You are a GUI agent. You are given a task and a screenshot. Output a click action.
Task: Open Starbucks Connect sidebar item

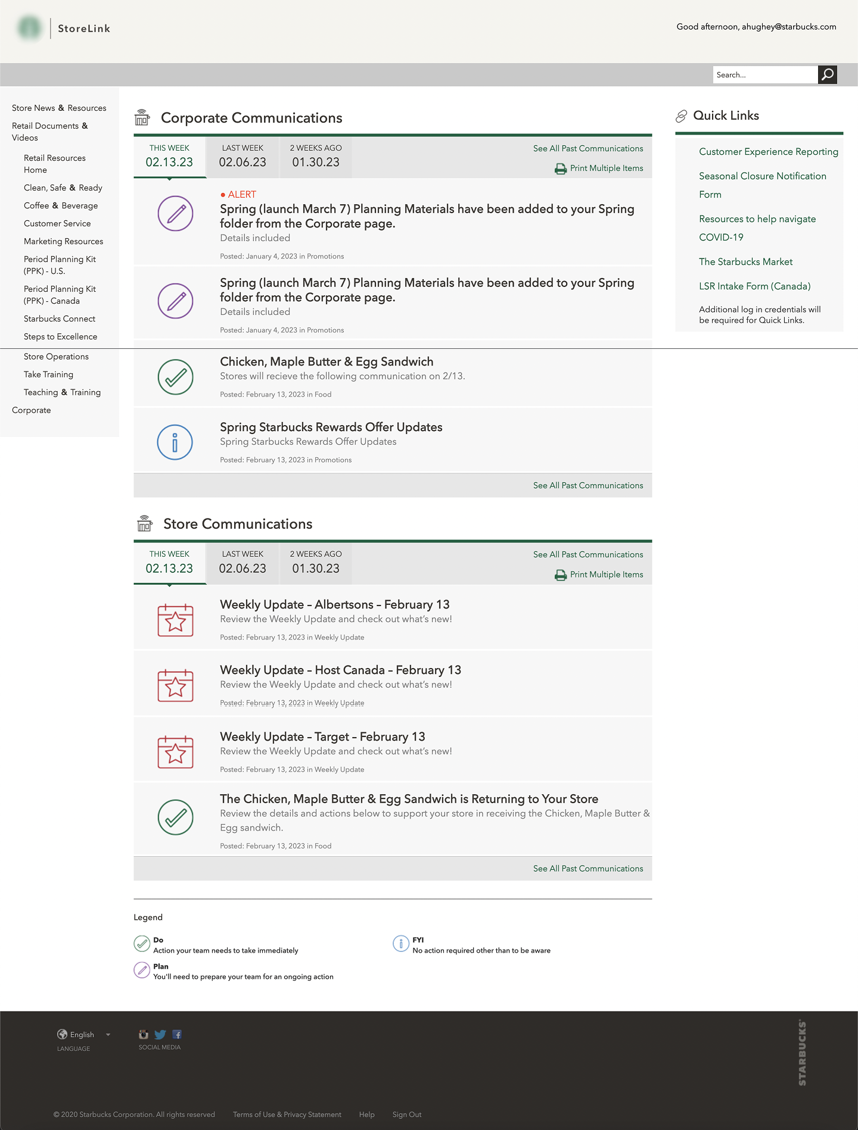[60, 319]
